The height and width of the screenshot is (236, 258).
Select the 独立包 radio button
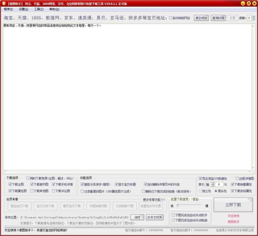(200, 191)
